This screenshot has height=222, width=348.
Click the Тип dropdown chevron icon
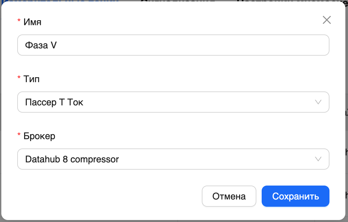[318, 102]
